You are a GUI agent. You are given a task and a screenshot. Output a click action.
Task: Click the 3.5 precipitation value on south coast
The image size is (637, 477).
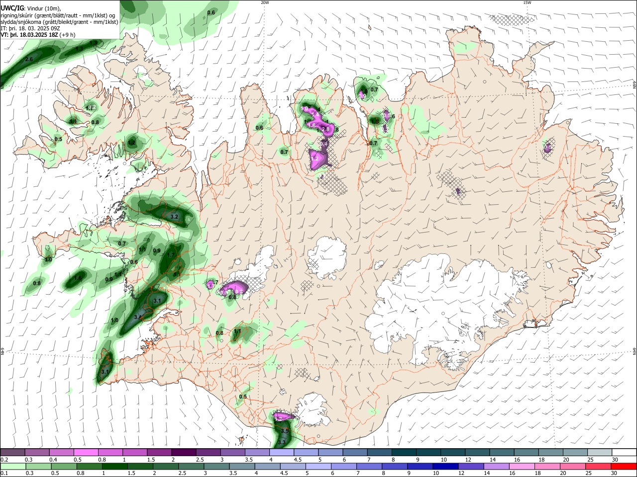[285, 431]
